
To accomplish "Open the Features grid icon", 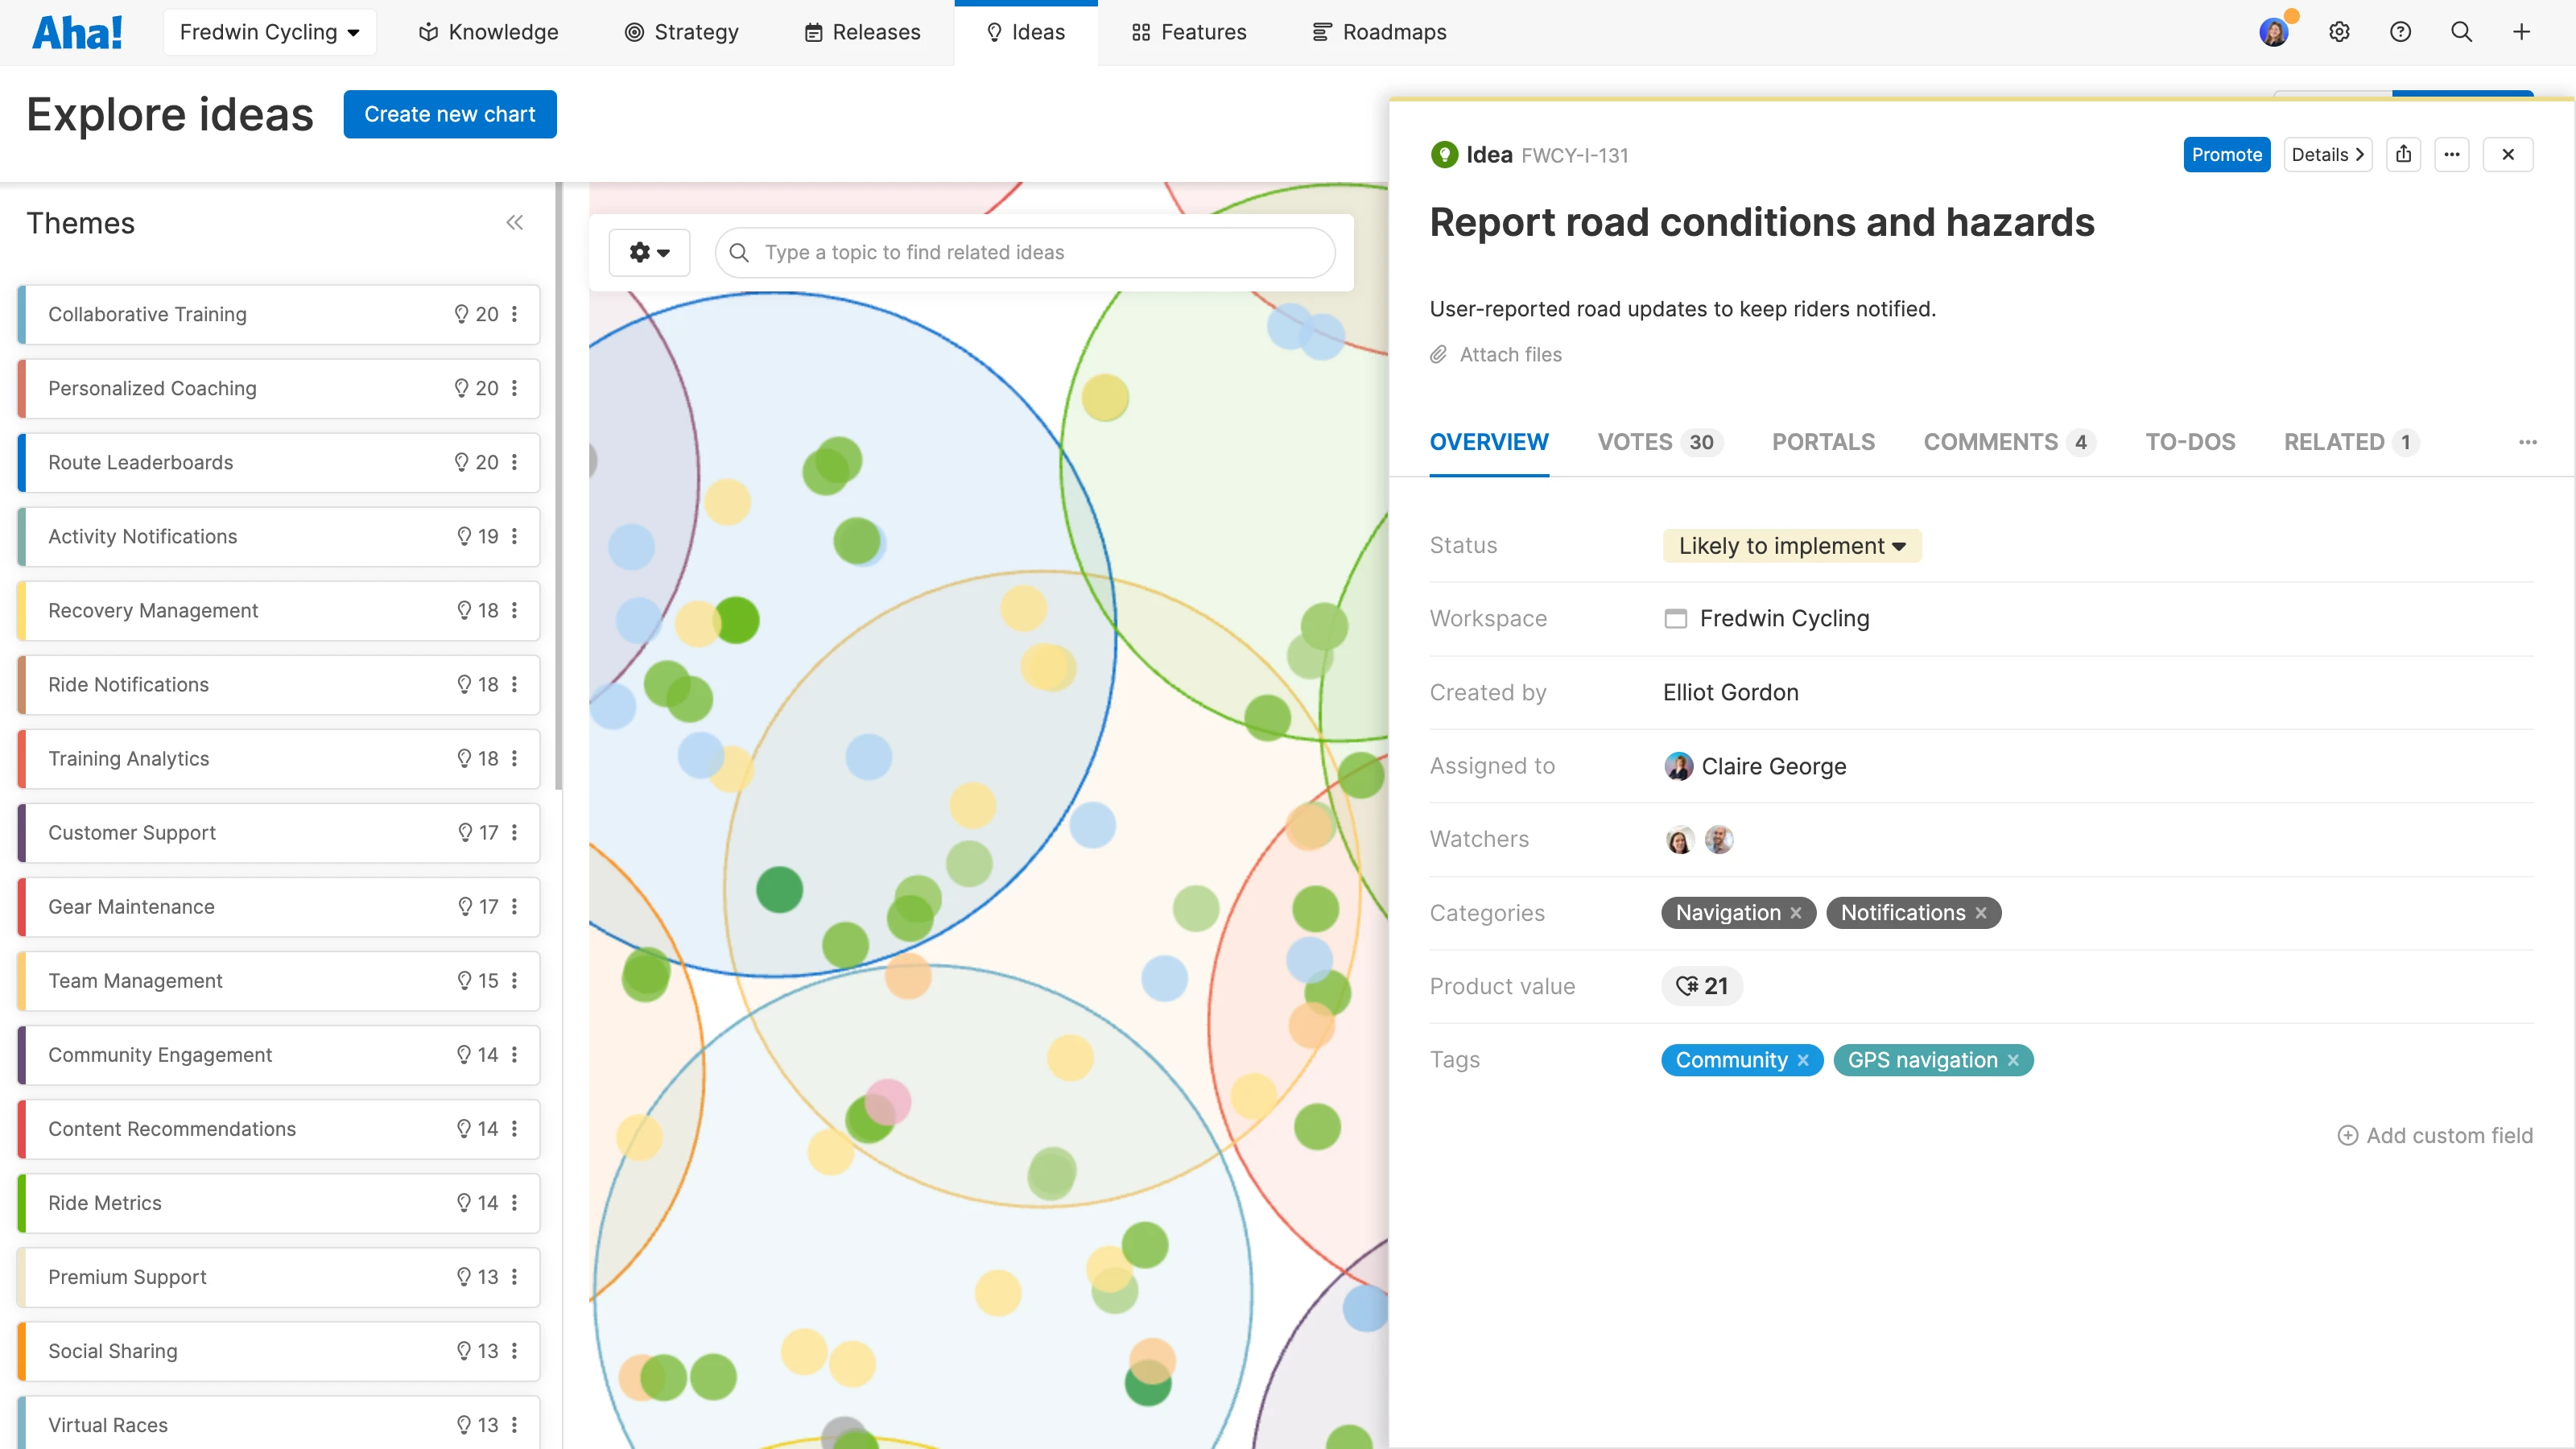I will click(x=1139, y=31).
